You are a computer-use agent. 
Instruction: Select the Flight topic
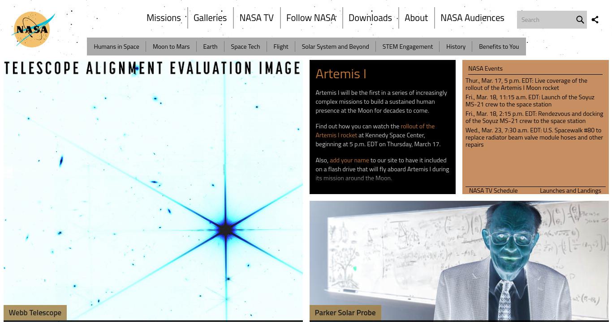click(281, 47)
